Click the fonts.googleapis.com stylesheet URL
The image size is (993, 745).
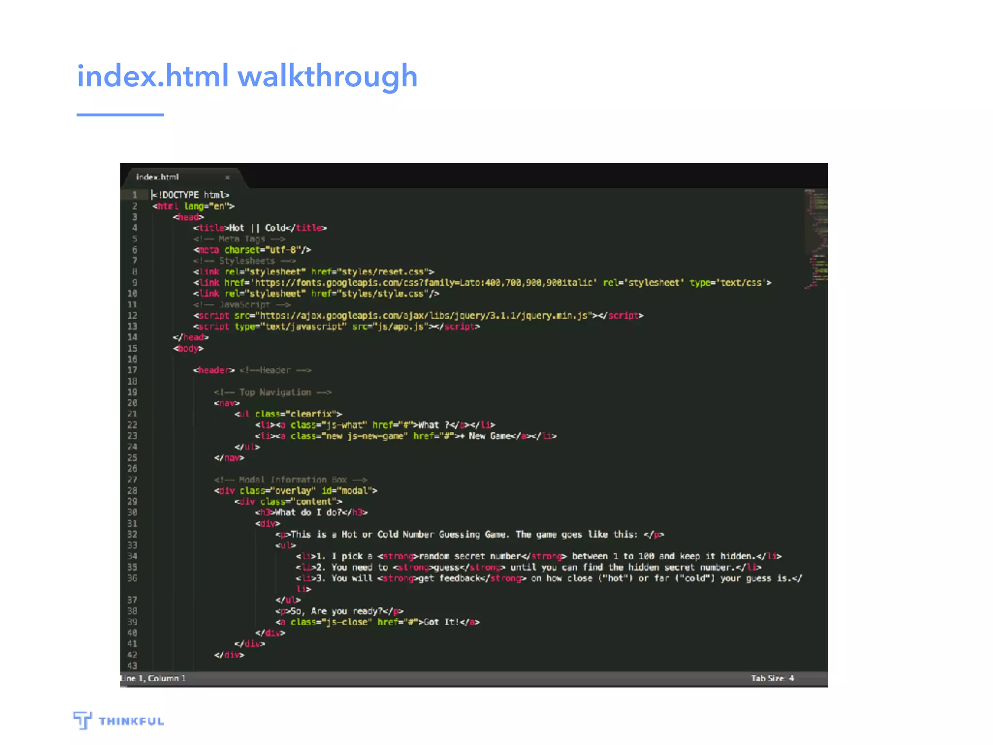point(424,282)
